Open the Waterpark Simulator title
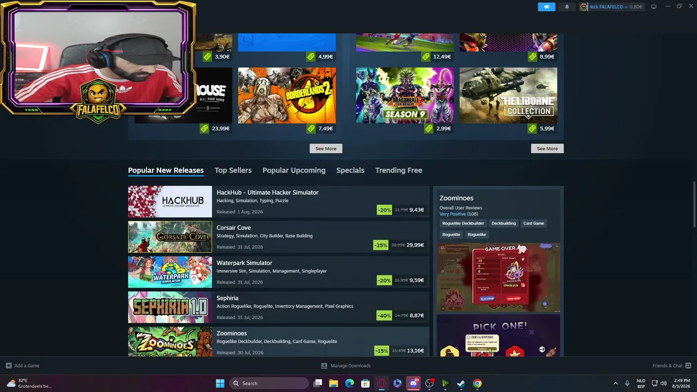This screenshot has width=697, height=392. pyautogui.click(x=244, y=263)
